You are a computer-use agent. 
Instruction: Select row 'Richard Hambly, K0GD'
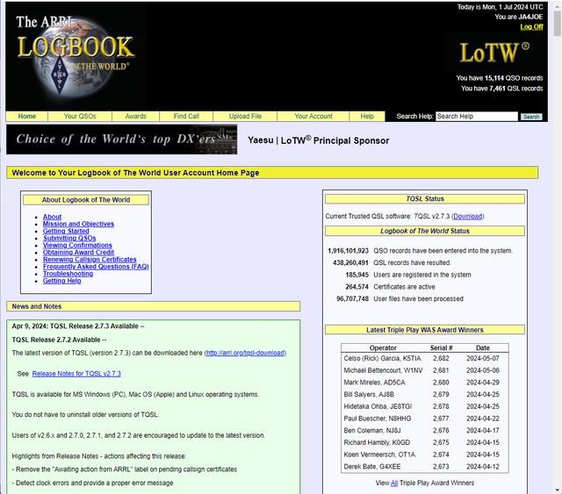[x=425, y=442]
